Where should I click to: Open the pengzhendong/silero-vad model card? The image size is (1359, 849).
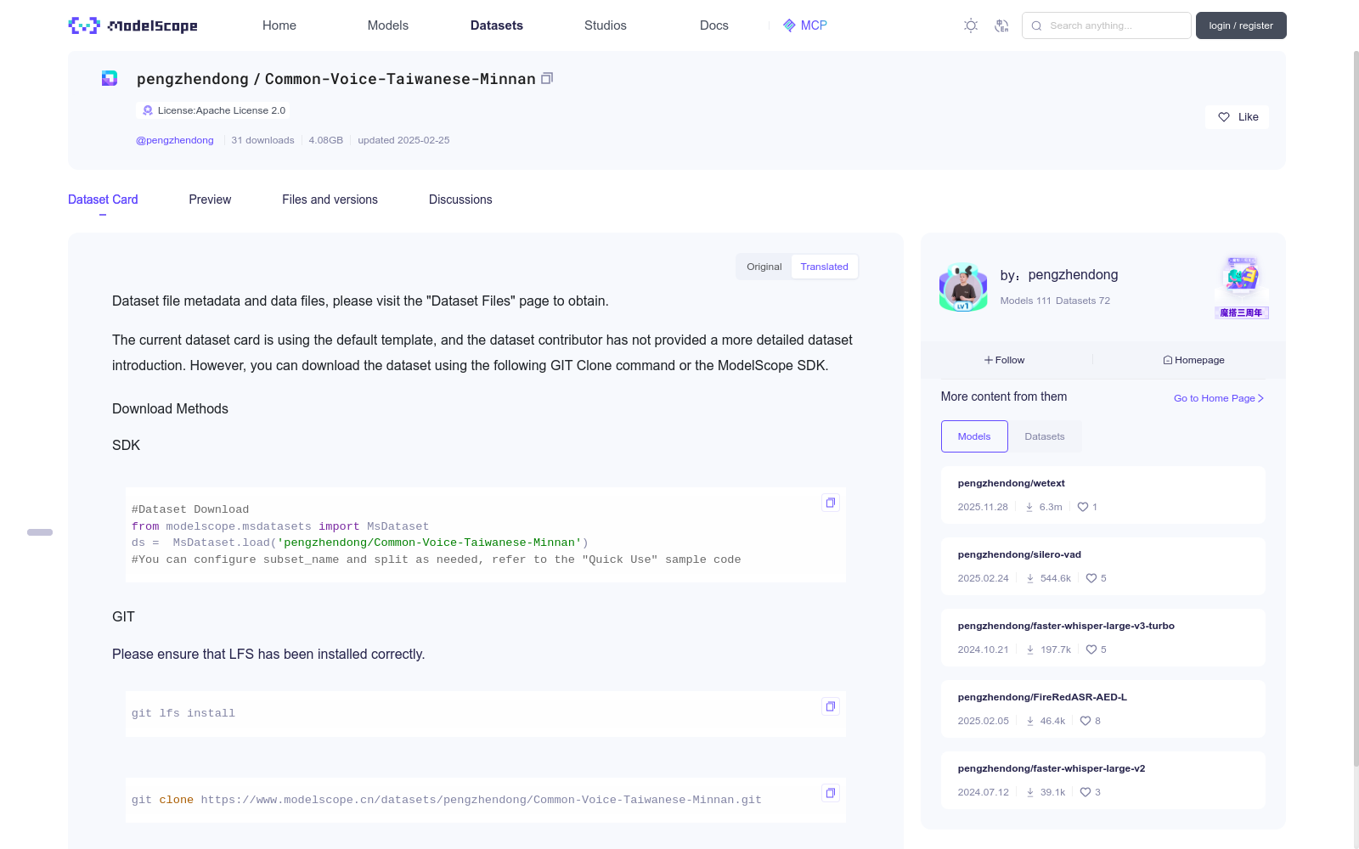(1103, 566)
